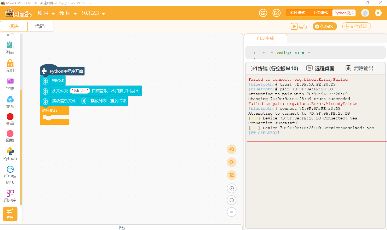
Task: Click block palette vertical scrollbar
Action: pos(21,147)
